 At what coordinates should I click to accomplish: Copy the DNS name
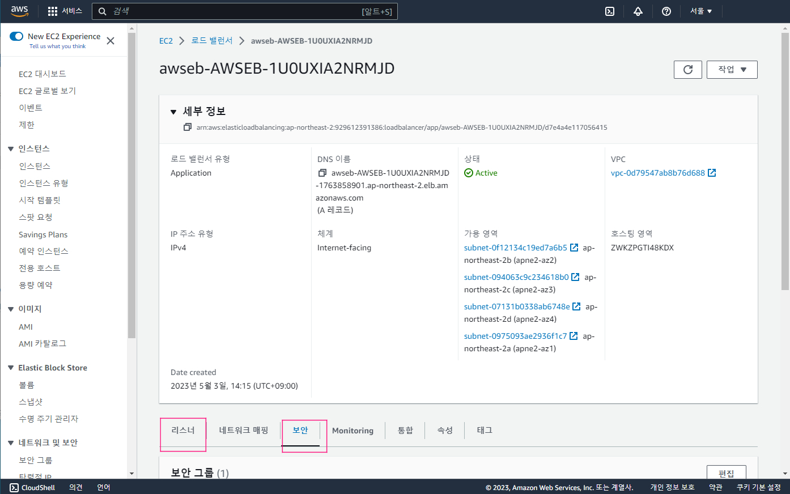[x=322, y=173]
